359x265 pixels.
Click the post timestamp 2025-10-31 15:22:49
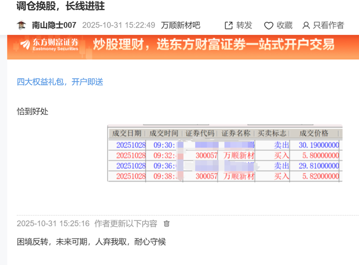119,25
